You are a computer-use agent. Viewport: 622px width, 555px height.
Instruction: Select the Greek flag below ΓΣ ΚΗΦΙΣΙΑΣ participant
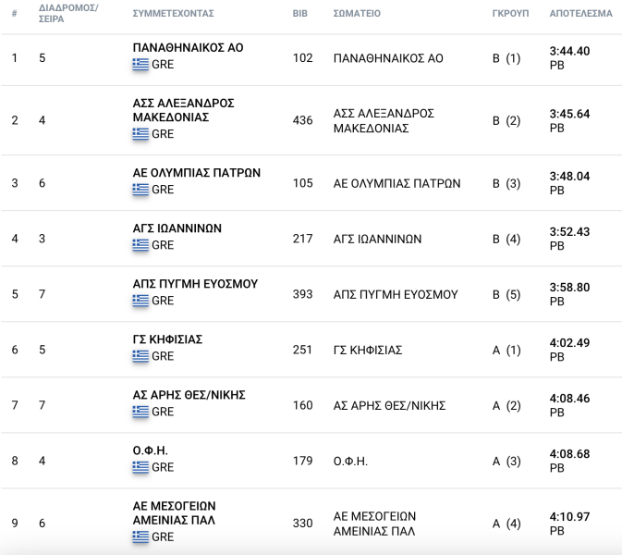click(140, 356)
